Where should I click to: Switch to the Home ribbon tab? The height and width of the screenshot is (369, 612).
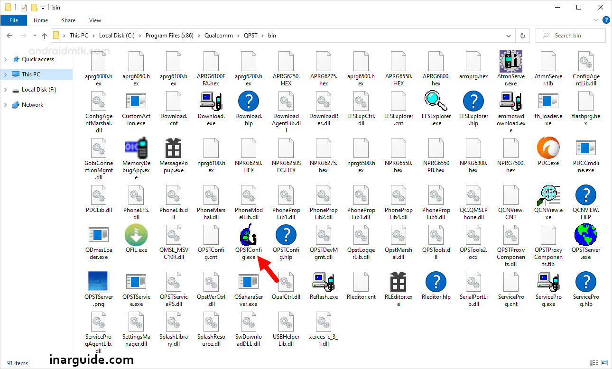41,20
